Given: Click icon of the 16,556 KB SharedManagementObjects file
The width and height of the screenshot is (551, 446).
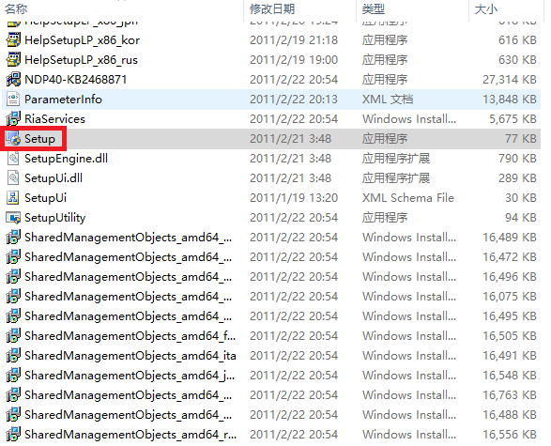Looking at the screenshot, I should point(13,435).
